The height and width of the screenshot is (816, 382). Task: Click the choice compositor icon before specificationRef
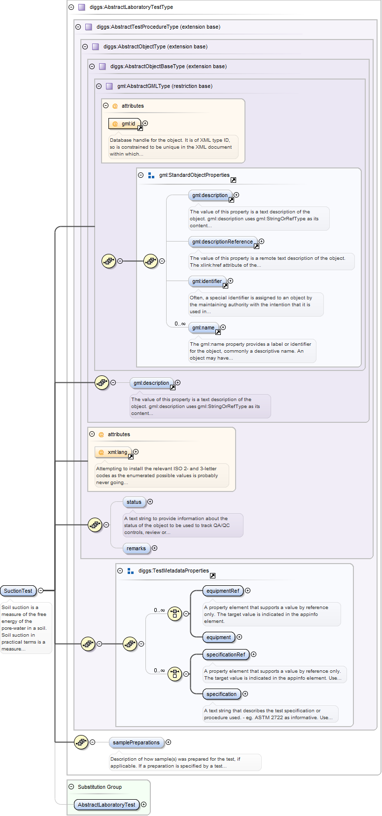click(174, 674)
